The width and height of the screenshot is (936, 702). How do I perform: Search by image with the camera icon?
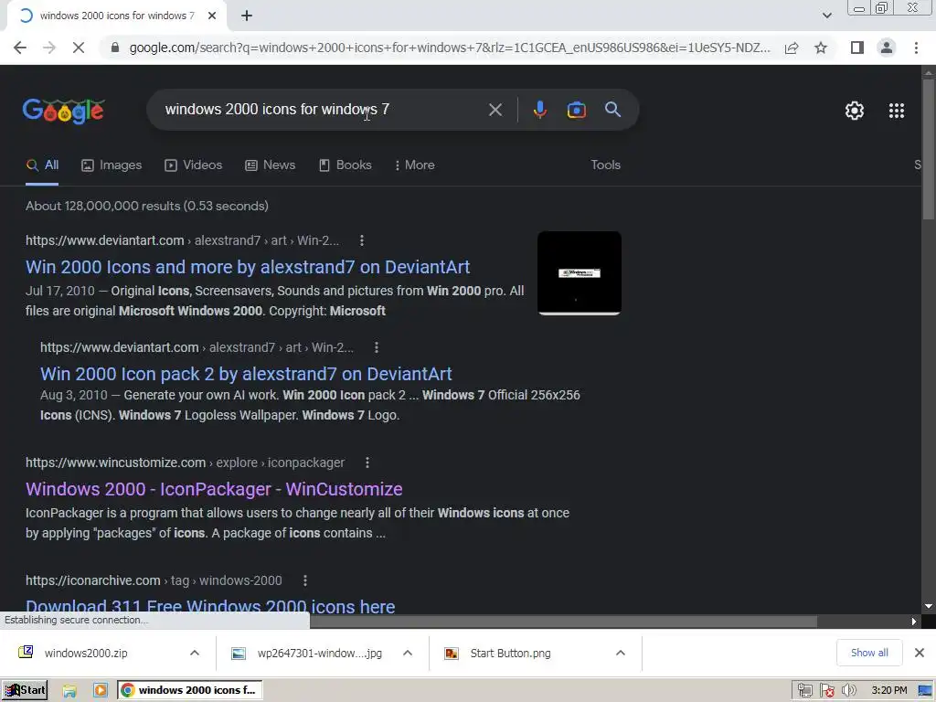pyautogui.click(x=576, y=110)
